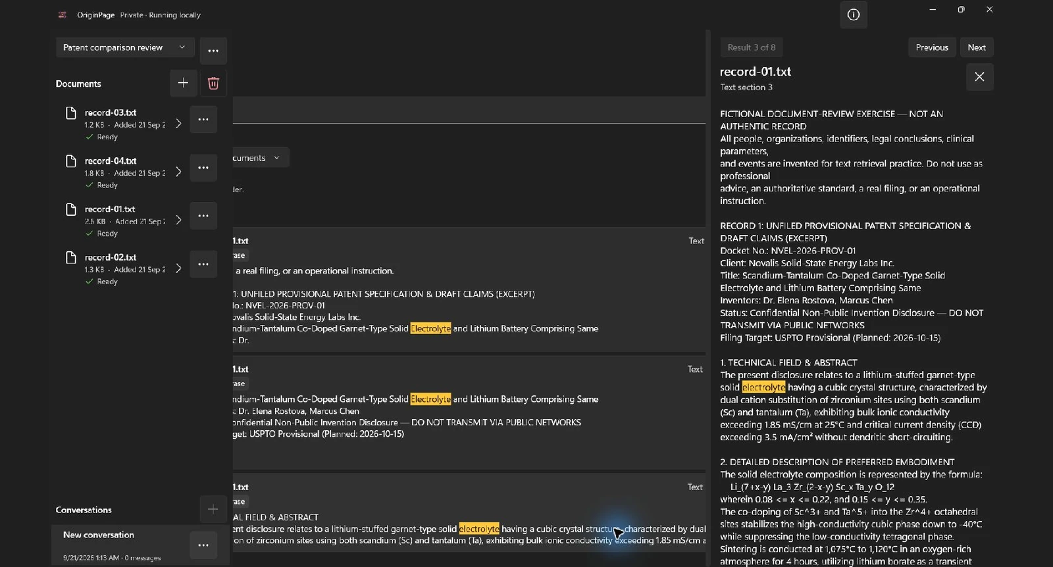Open more options for record-03.txt
Image resolution: width=1053 pixels, height=567 pixels.
pyautogui.click(x=203, y=120)
